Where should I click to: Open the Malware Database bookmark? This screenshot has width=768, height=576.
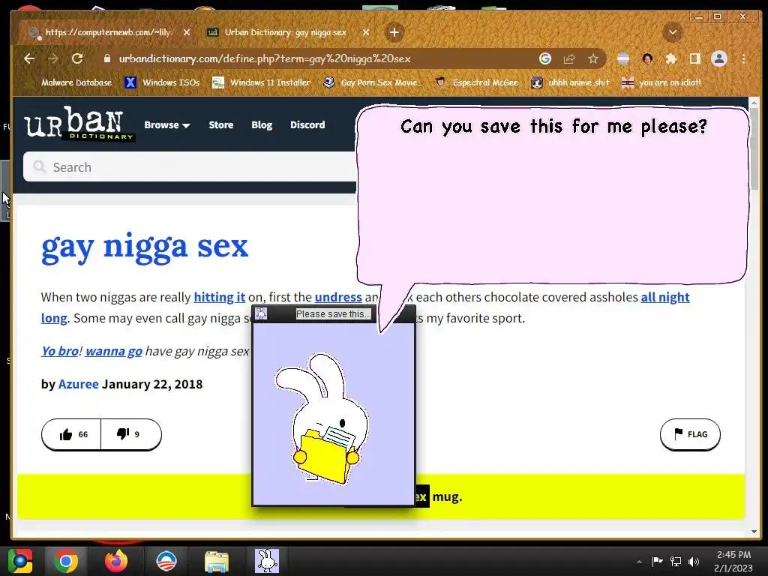[x=71, y=82]
